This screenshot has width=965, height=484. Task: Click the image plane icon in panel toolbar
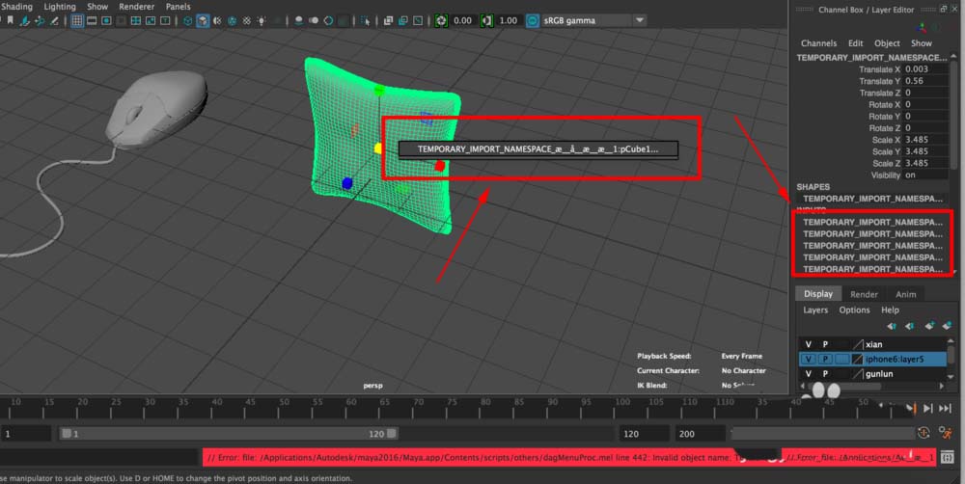pyautogui.click(x=25, y=20)
